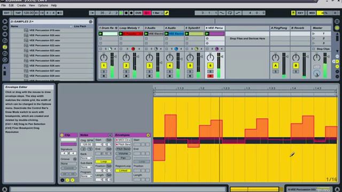The width and height of the screenshot is (342, 192).
Task: Select the 4 Audio track header
Action: tap(174, 28)
